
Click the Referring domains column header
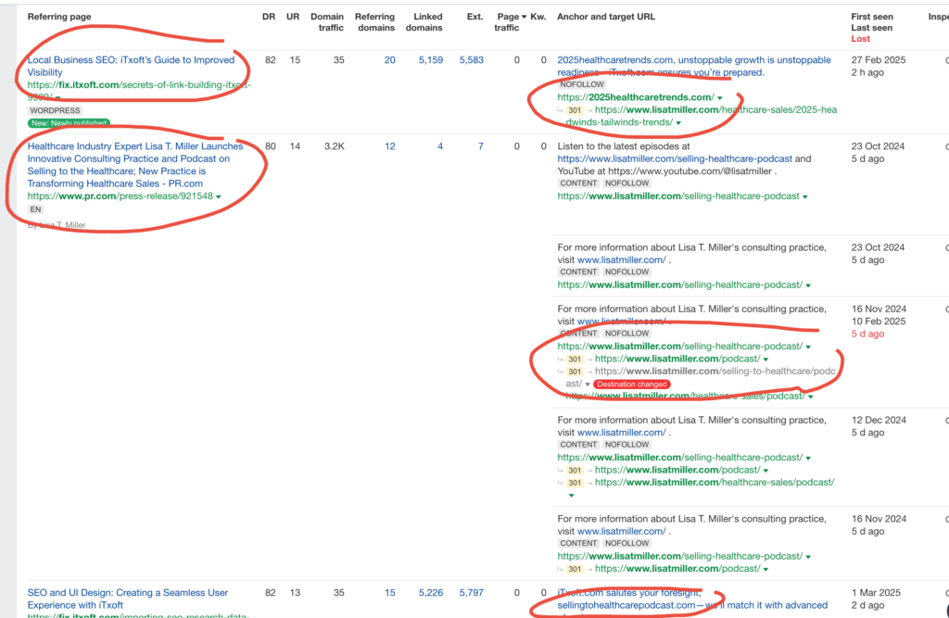[x=374, y=22]
